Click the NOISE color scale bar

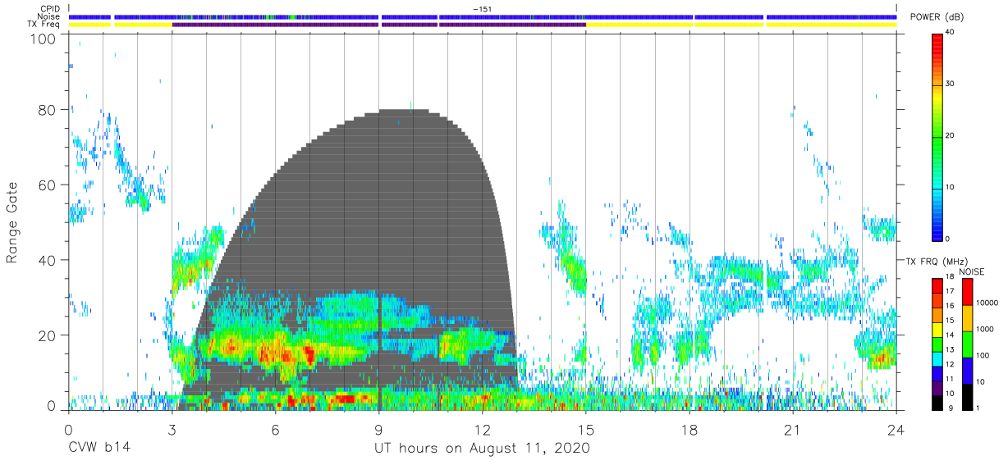(x=968, y=344)
